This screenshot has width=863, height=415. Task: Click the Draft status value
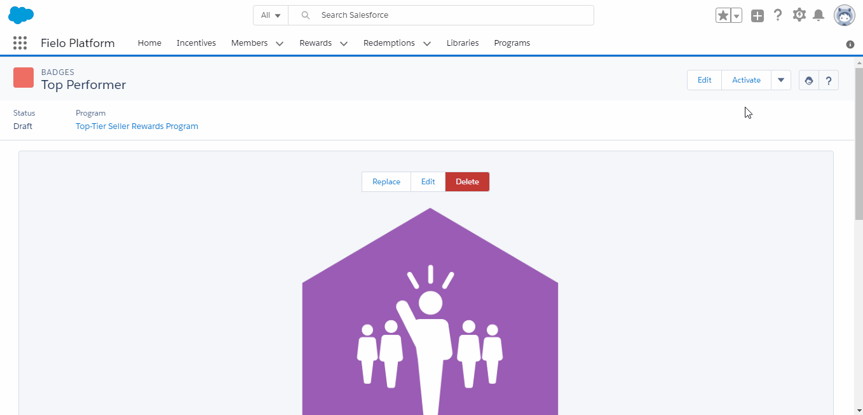tap(23, 126)
